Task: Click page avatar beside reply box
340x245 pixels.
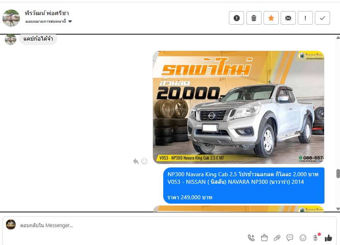Action: [11, 224]
